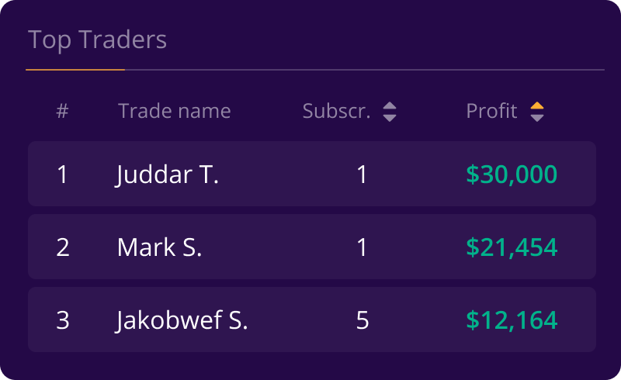Click the Subscr. column header label
This screenshot has height=380, width=621.
pos(336,111)
